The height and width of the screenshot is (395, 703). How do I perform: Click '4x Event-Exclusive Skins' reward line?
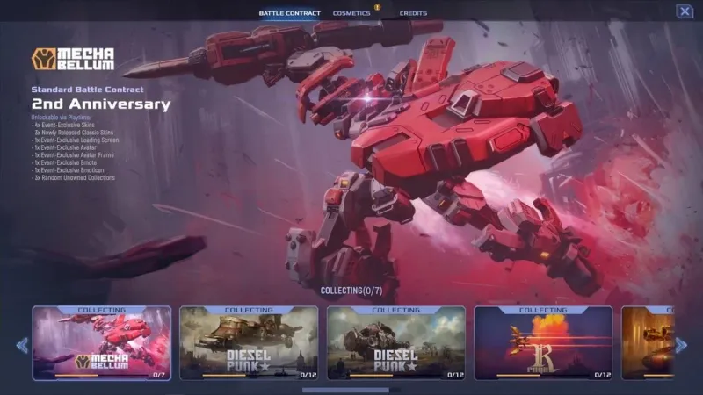click(63, 125)
